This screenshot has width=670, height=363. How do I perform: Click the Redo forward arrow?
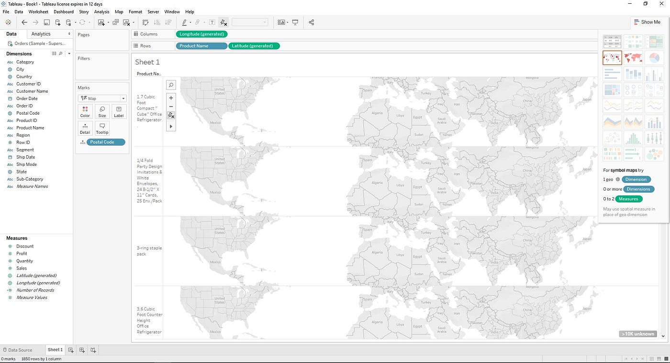(35, 22)
